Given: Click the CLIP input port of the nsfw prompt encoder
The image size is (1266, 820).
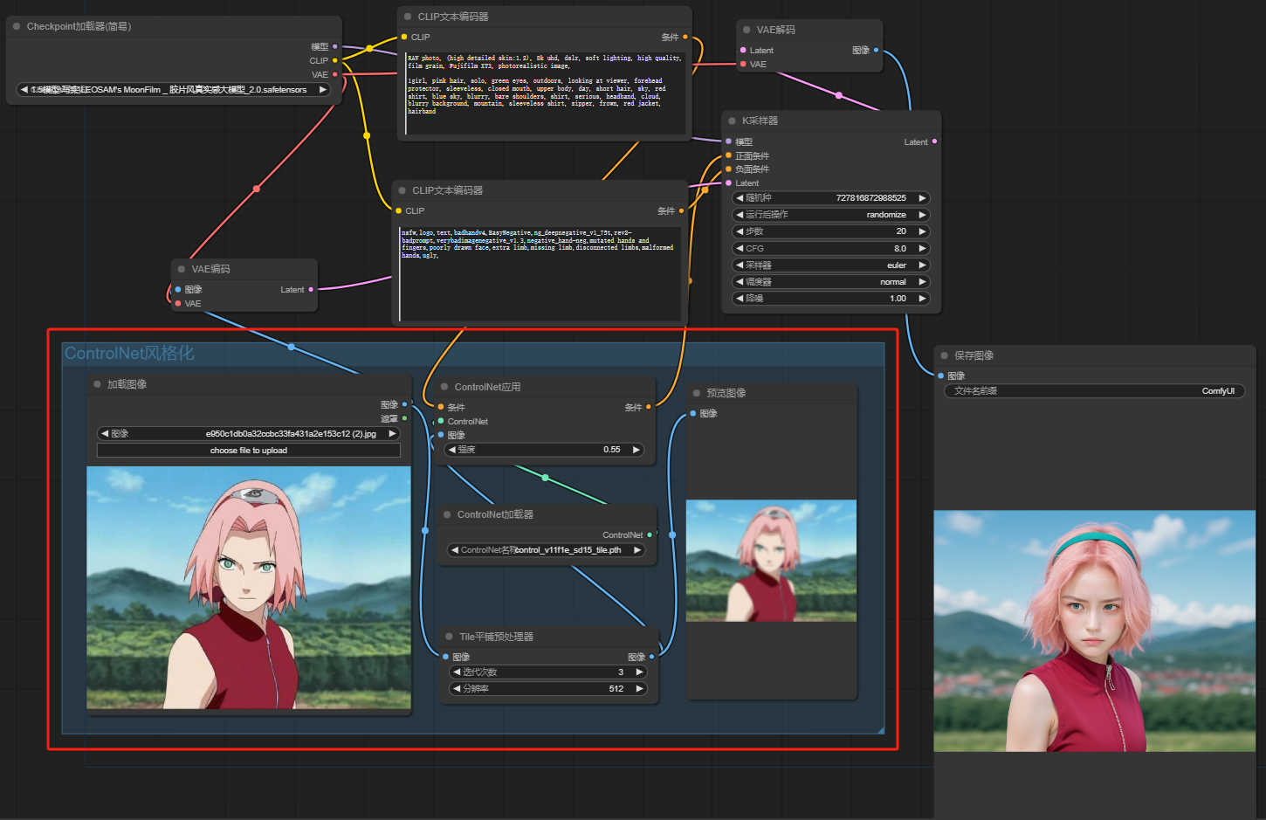Looking at the screenshot, I should pyautogui.click(x=398, y=210).
